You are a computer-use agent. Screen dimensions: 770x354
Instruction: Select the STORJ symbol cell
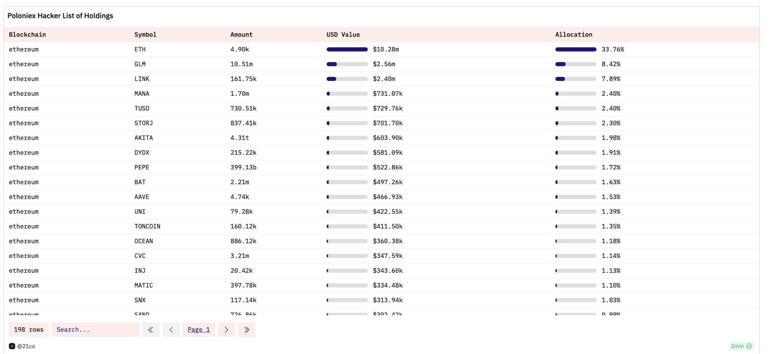[144, 123]
